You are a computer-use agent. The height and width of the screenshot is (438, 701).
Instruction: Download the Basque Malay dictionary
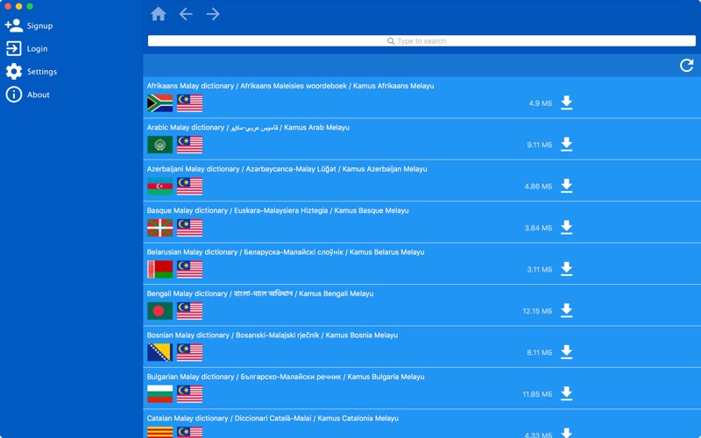[x=566, y=228]
